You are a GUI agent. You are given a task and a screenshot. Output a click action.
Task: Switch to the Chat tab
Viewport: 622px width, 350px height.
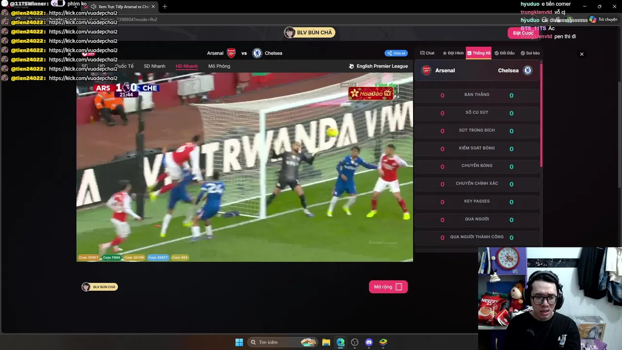tap(427, 53)
